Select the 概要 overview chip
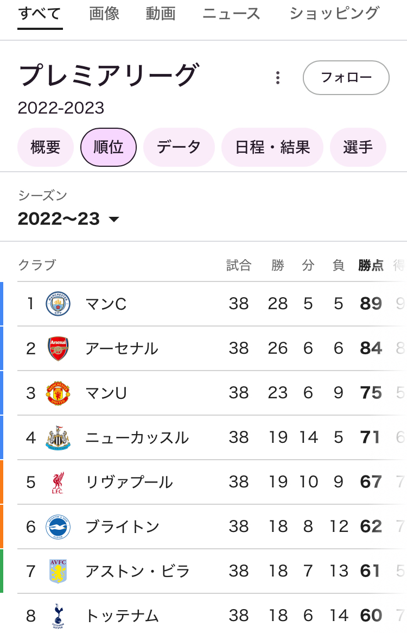Screen dimensions: 407x633 46,147
